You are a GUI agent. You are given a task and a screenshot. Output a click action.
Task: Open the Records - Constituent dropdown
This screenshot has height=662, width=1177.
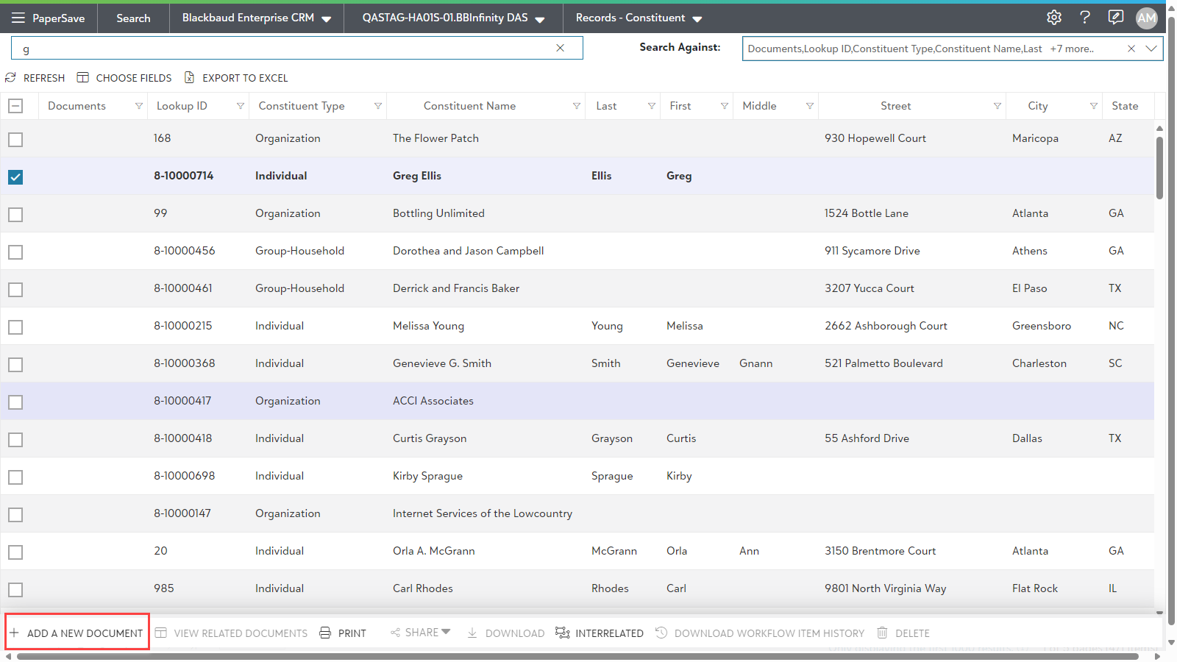click(697, 18)
